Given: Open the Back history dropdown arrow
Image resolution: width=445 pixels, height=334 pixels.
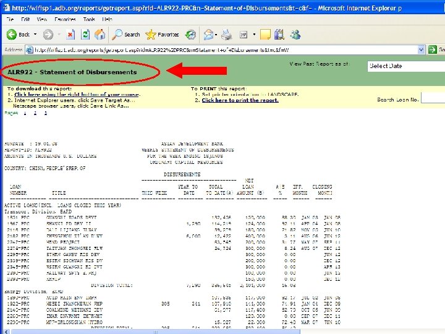Looking at the screenshot, I should tap(35, 35).
